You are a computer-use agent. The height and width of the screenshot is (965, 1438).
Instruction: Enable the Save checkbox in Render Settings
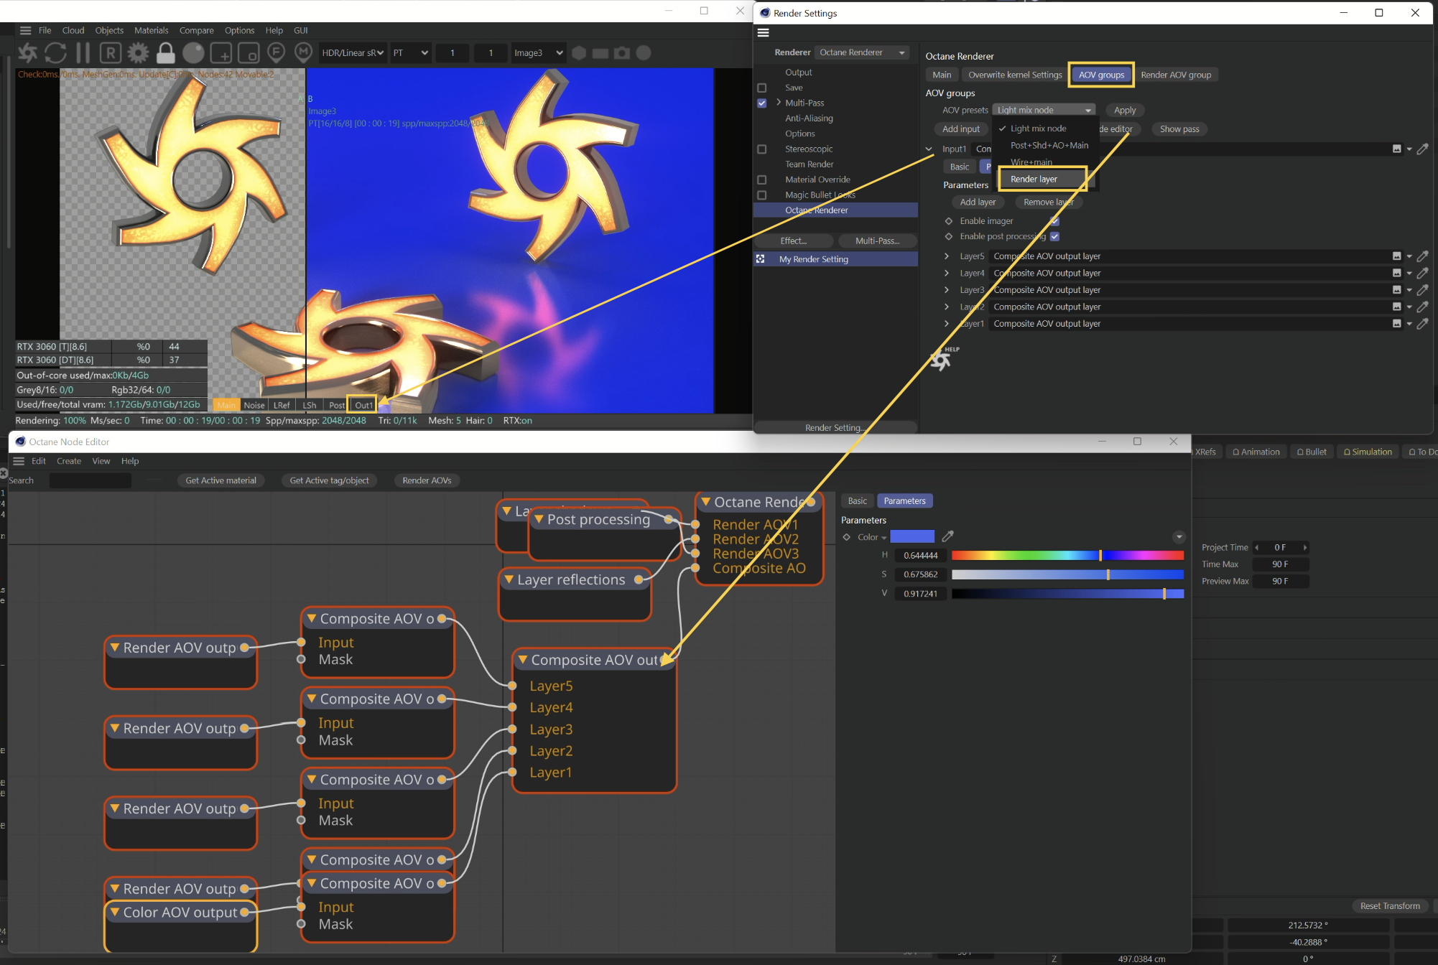pos(762,88)
